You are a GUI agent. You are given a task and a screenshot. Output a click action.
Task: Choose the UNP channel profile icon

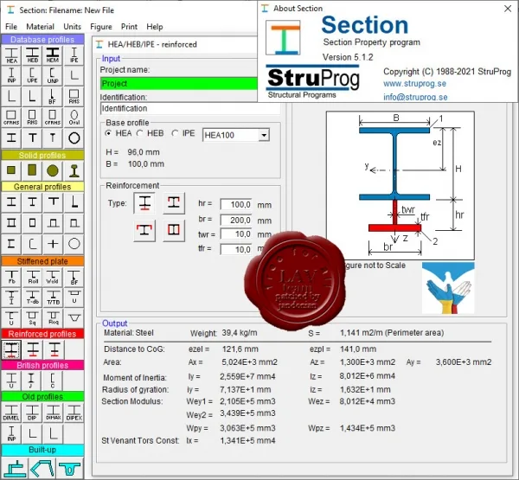pos(53,76)
